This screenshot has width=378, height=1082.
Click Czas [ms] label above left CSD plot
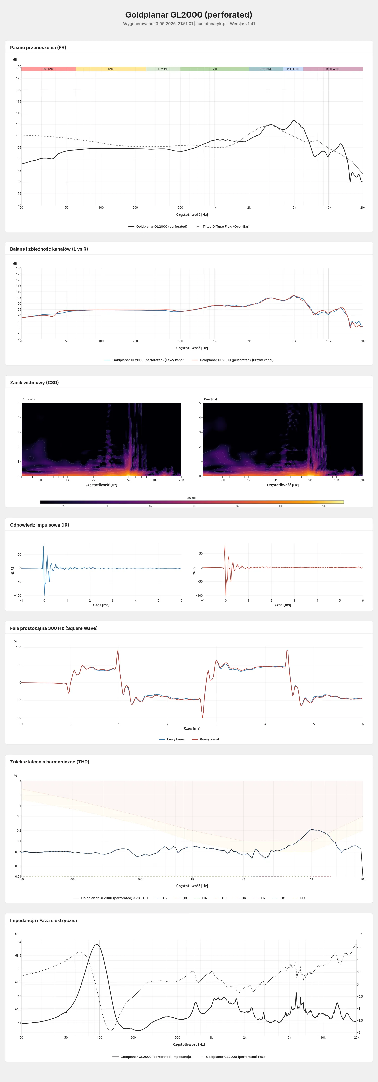pos(29,399)
